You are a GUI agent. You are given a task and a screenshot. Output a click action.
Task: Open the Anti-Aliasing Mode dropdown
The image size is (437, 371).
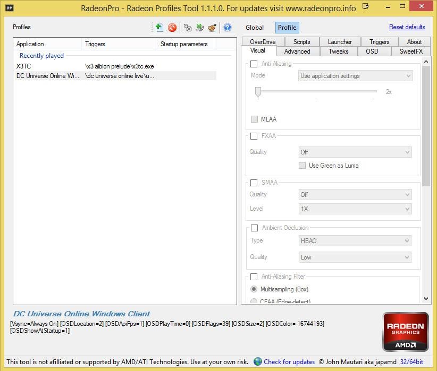[x=355, y=76]
